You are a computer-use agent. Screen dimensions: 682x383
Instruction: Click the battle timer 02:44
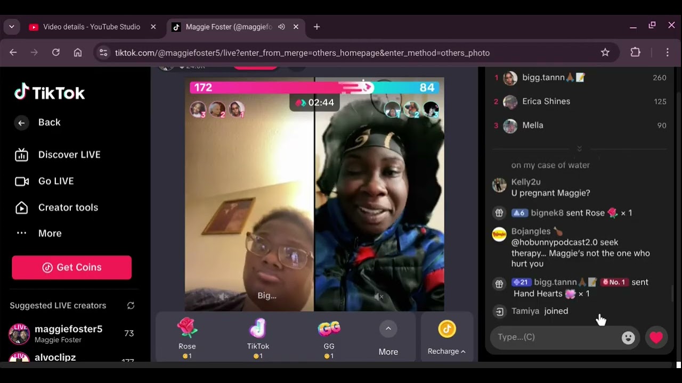pos(314,103)
